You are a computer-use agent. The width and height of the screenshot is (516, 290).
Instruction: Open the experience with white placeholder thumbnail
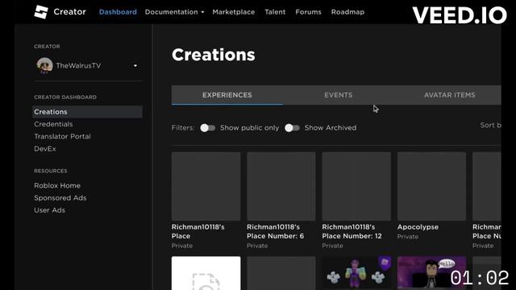[206, 273]
